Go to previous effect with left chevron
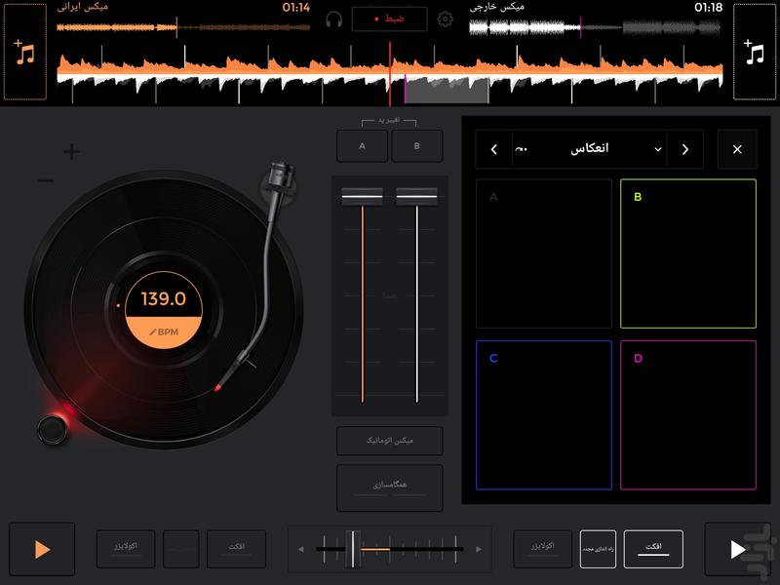Screen dimensions: 780x585 494,149
